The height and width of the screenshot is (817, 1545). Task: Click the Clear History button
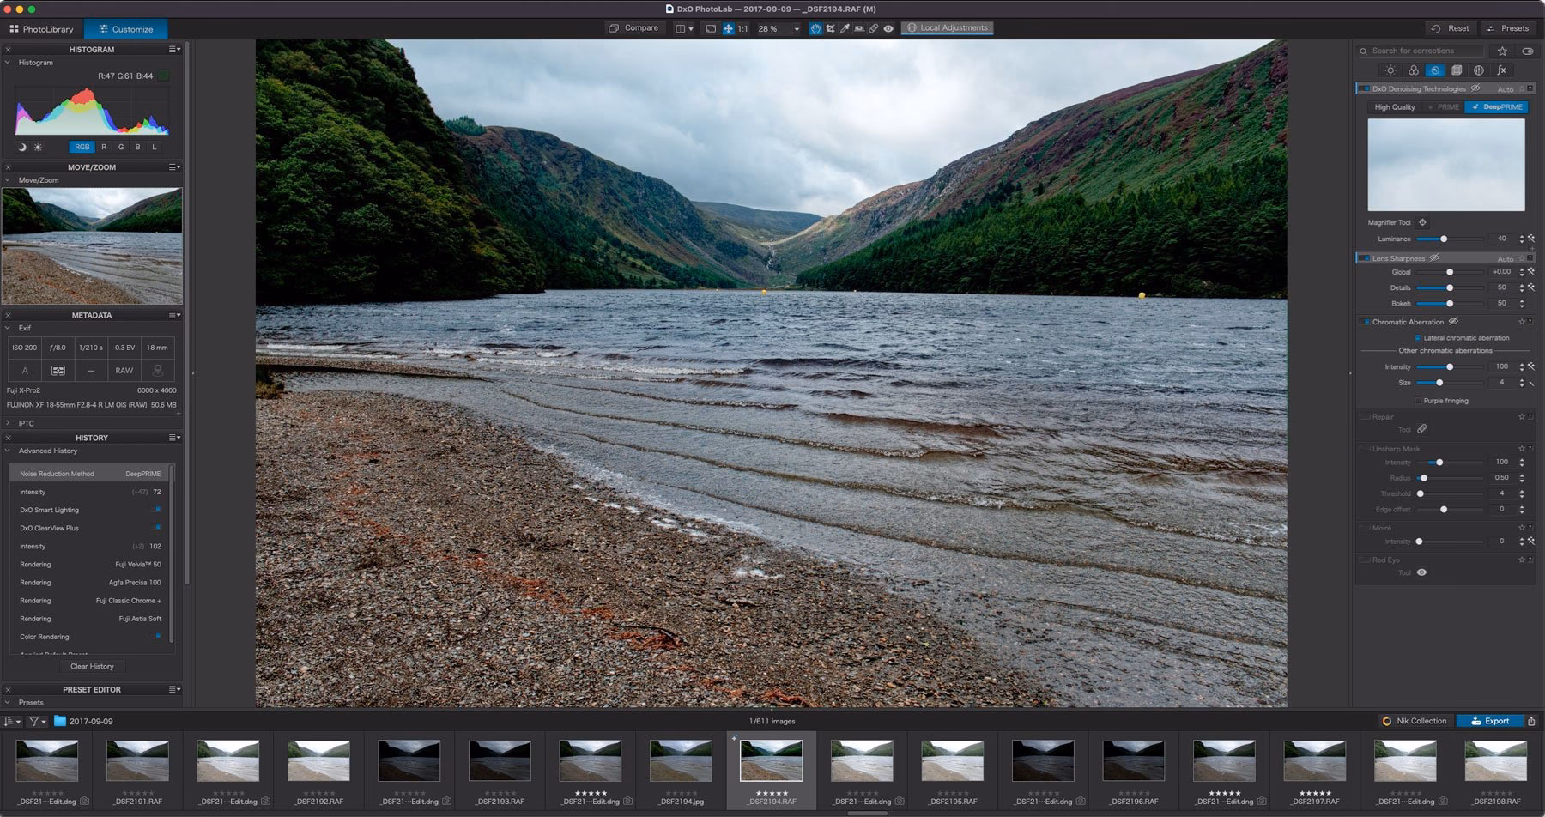91,666
